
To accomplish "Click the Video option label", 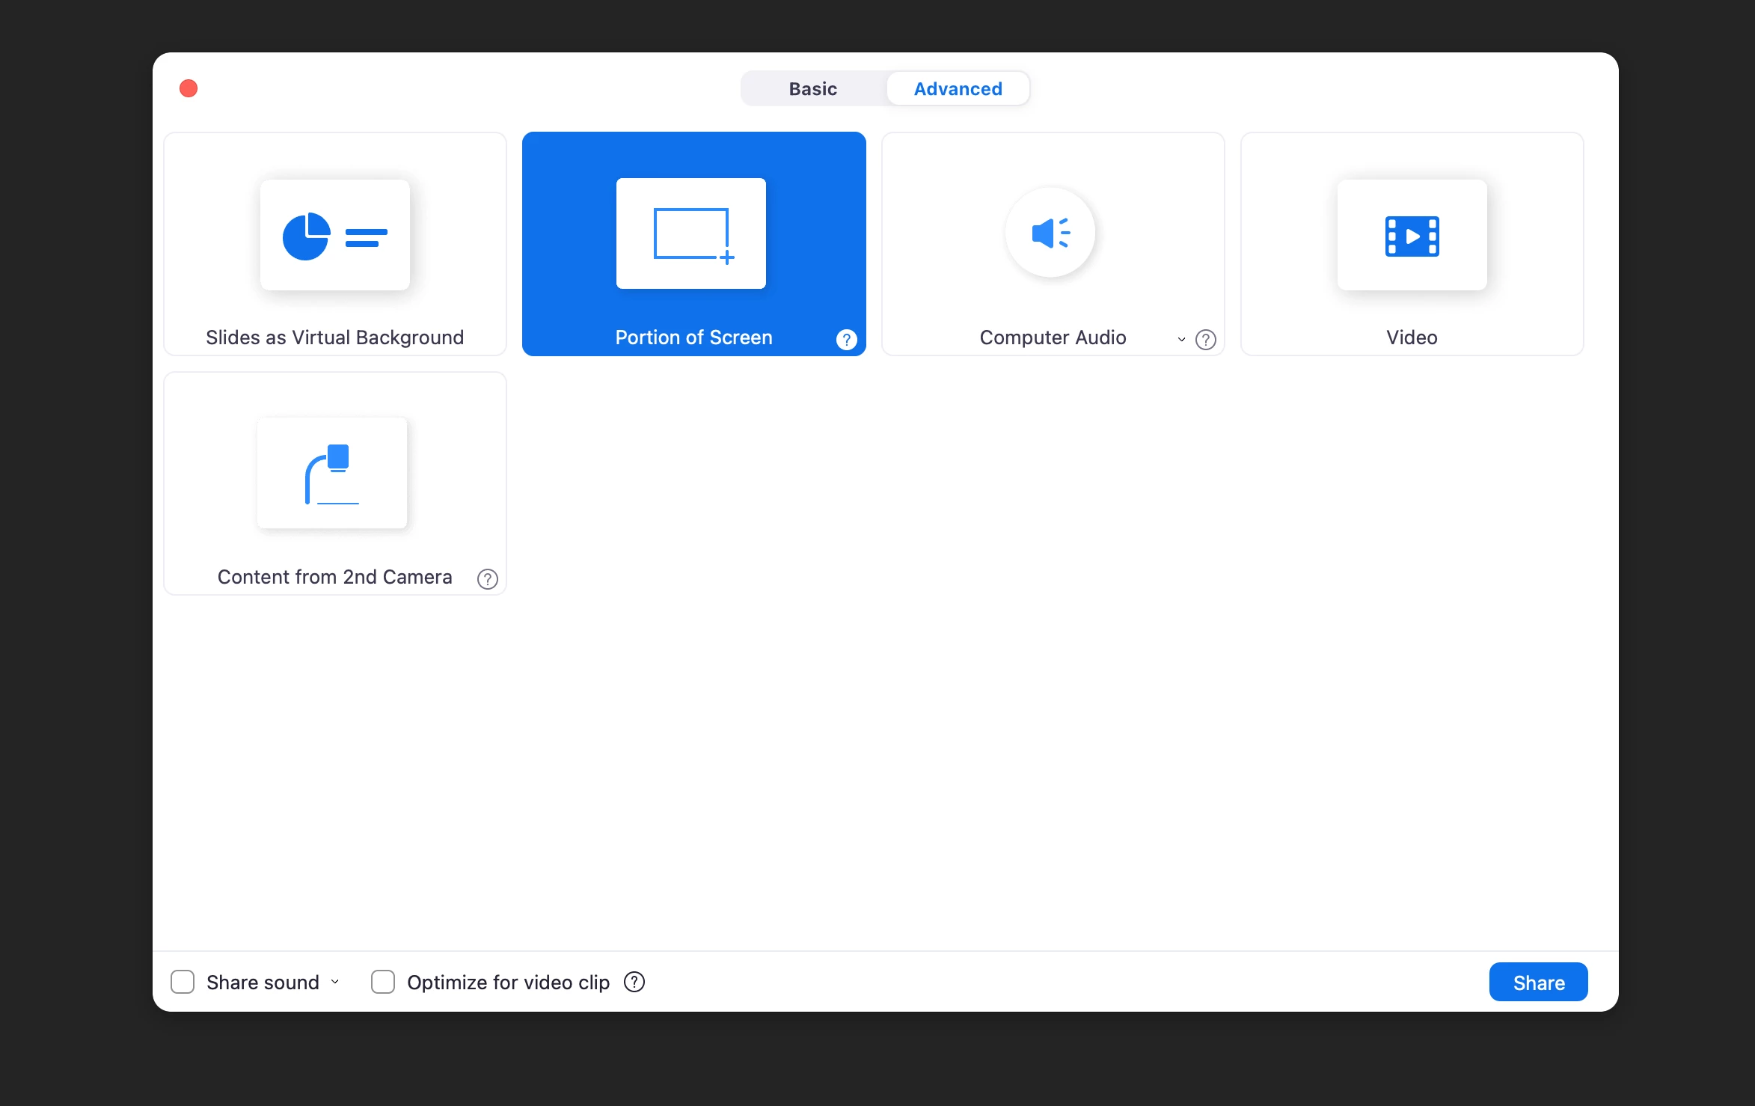I will 1412,337.
